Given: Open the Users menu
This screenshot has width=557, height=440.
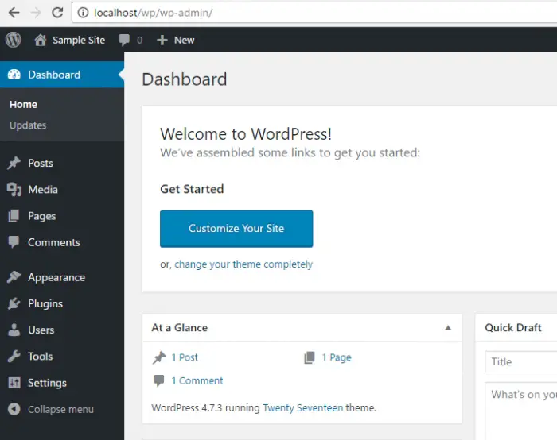Looking at the screenshot, I should click(41, 330).
